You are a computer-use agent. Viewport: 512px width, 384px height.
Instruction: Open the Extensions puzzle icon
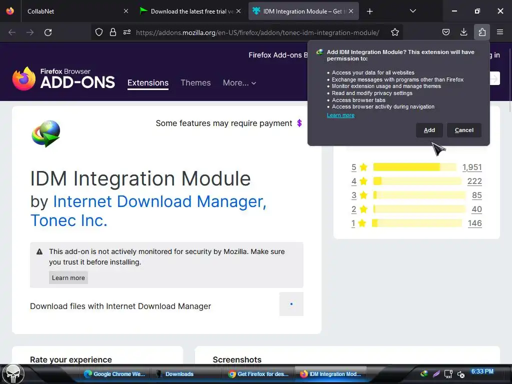(482, 32)
